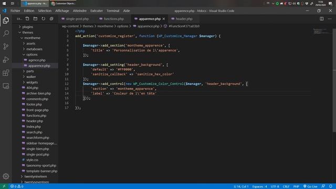Open comments.php in the file tree
Image resolution: width=336 pixels, height=189 pixels.
click(37, 99)
